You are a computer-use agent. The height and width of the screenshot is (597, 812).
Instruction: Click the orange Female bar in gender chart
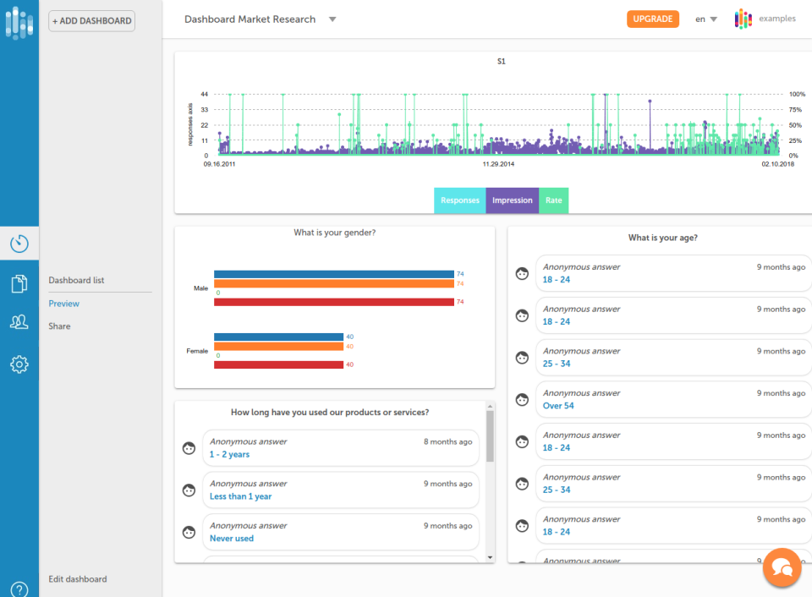(x=278, y=347)
